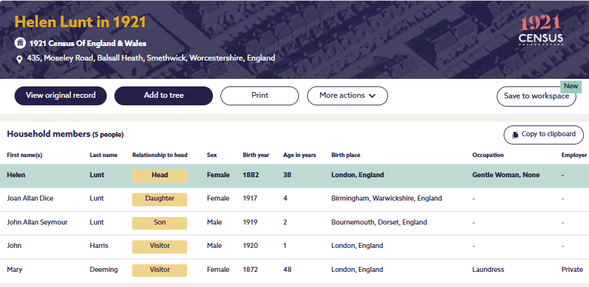Click the Helen Lunt in 1921 heading
Screen dimensions: 589x287
(x=80, y=22)
